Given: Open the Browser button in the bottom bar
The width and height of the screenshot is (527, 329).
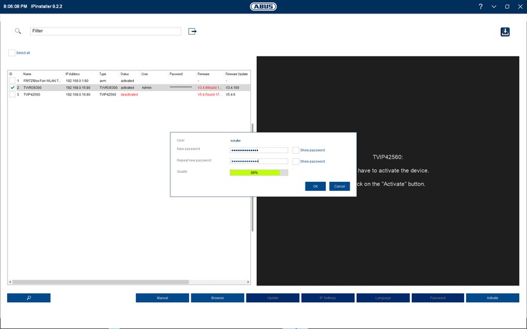Looking at the screenshot, I should tap(217, 298).
